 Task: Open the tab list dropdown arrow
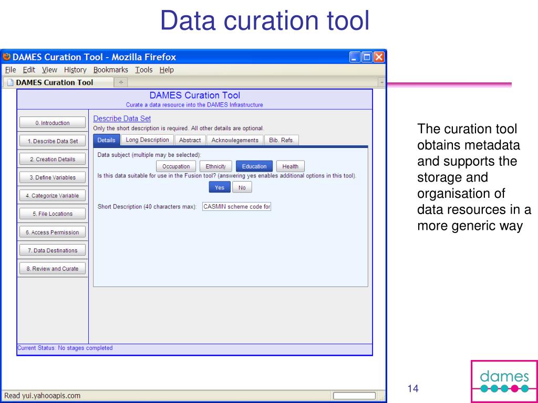coord(381,82)
